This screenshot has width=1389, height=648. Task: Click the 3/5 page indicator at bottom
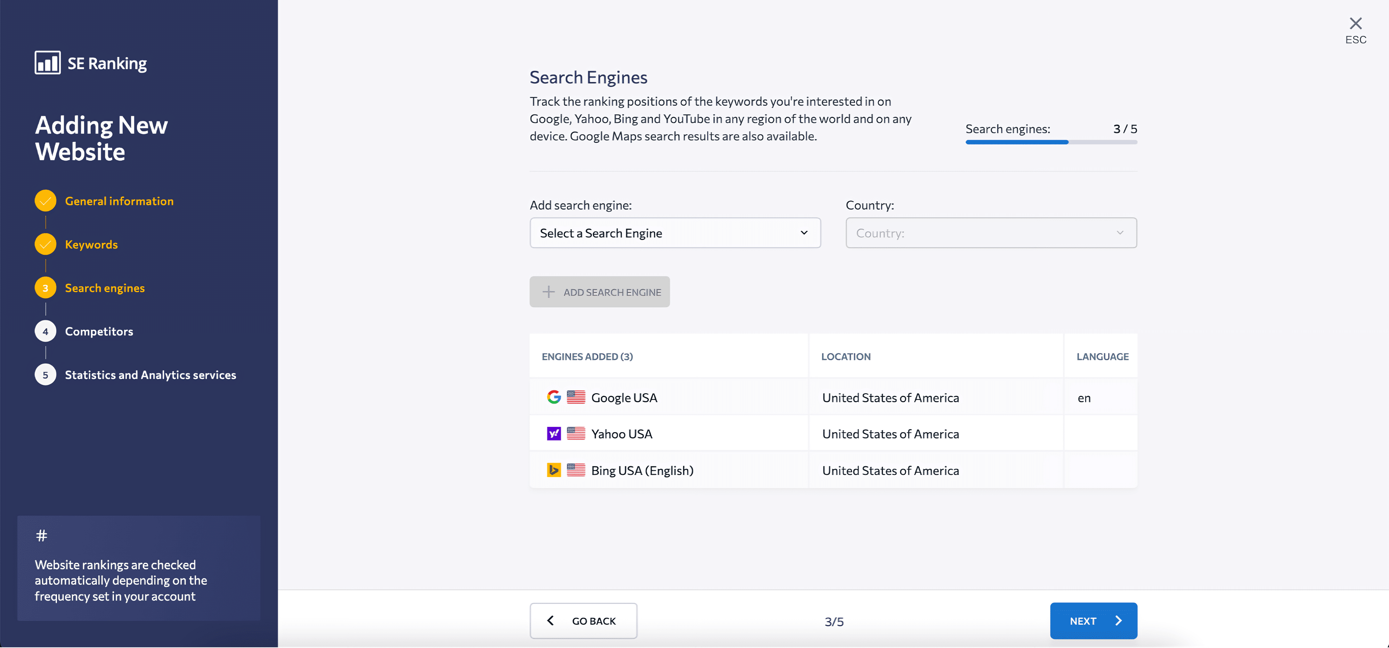834,622
